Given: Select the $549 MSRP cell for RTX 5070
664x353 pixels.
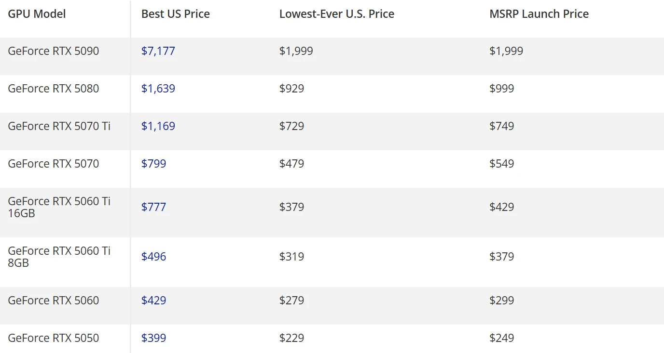Looking at the screenshot, I should pos(502,164).
